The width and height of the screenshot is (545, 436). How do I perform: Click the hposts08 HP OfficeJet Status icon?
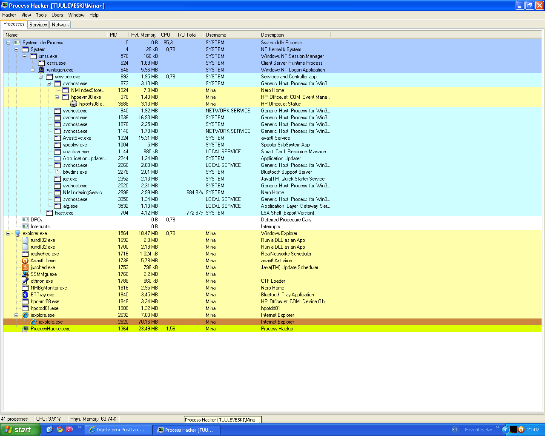click(74, 104)
